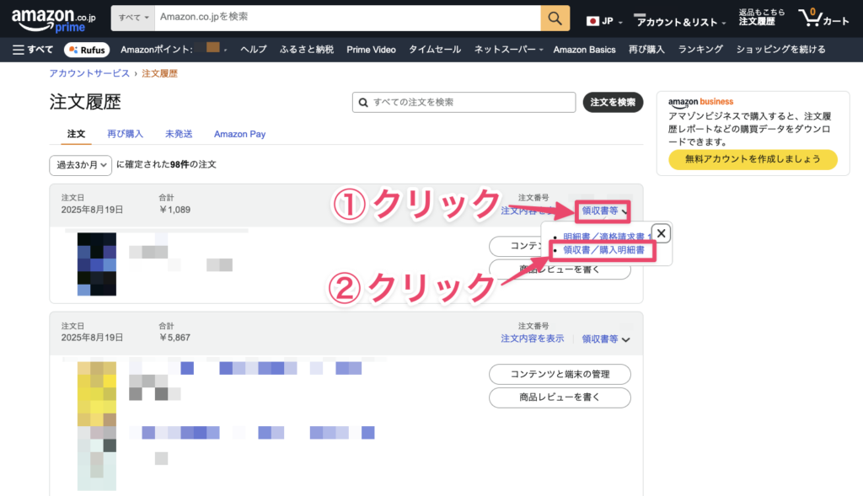863x496 pixels.
Task: Open the すべて search category dropdown
Action: pos(133,19)
